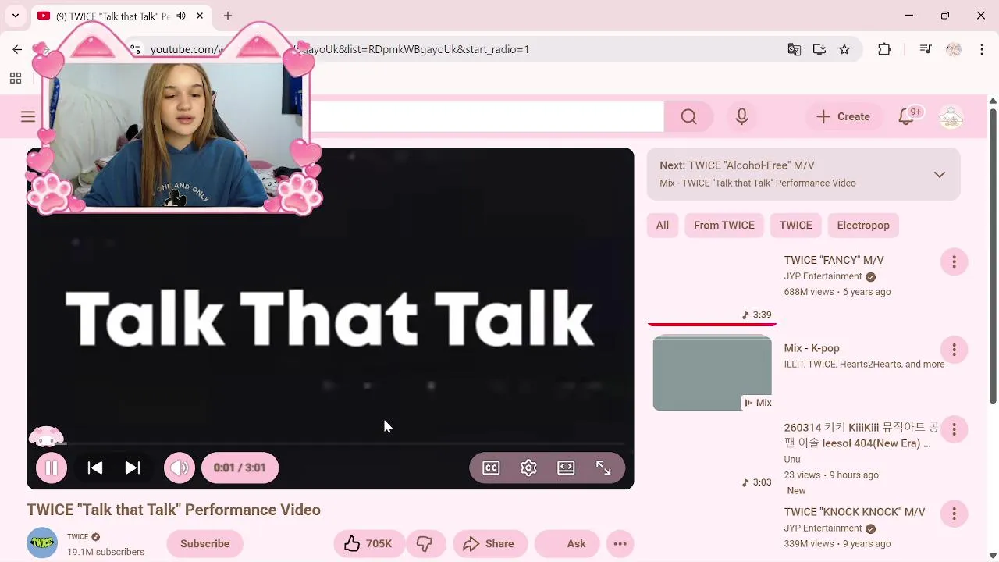Open a new browser tab
The width and height of the screenshot is (999, 562).
(x=228, y=16)
